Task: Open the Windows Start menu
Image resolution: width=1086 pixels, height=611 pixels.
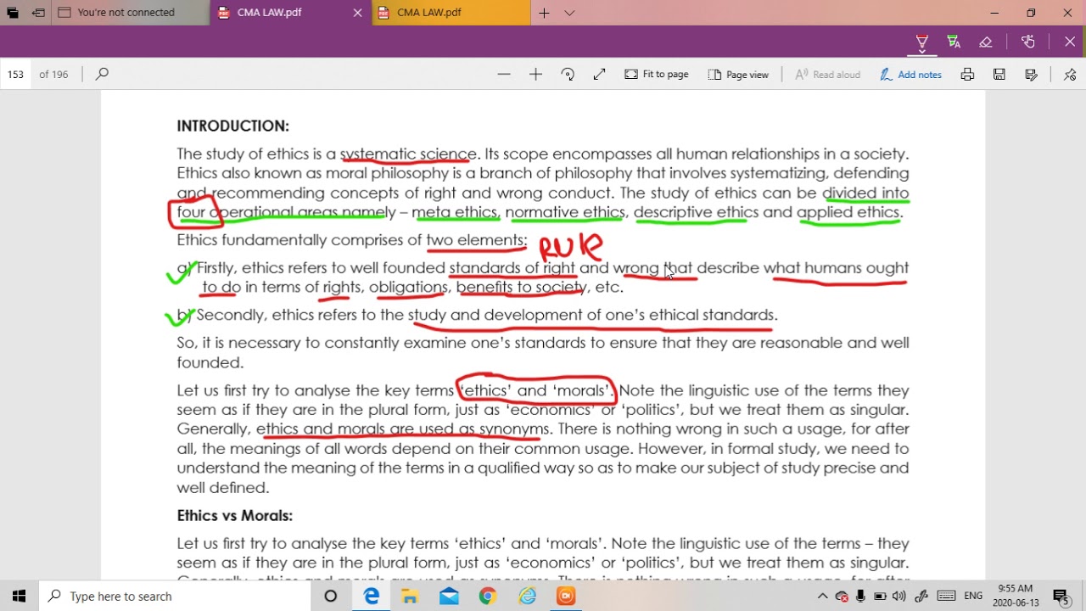Action: (20, 596)
